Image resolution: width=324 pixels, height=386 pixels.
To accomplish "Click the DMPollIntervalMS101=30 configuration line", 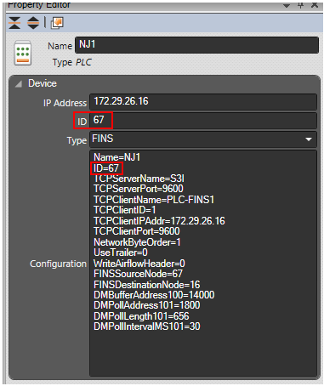I will 147,326.
